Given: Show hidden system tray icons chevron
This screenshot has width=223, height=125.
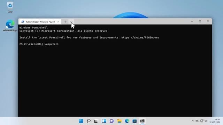Looking at the screenshot, I should coord(193,121).
